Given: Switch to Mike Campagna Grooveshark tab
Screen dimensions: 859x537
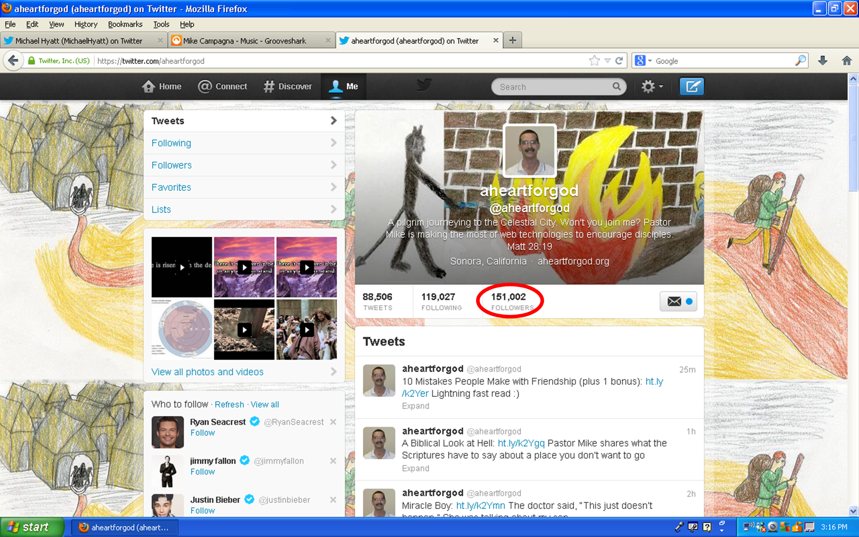Looking at the screenshot, I should [251, 40].
